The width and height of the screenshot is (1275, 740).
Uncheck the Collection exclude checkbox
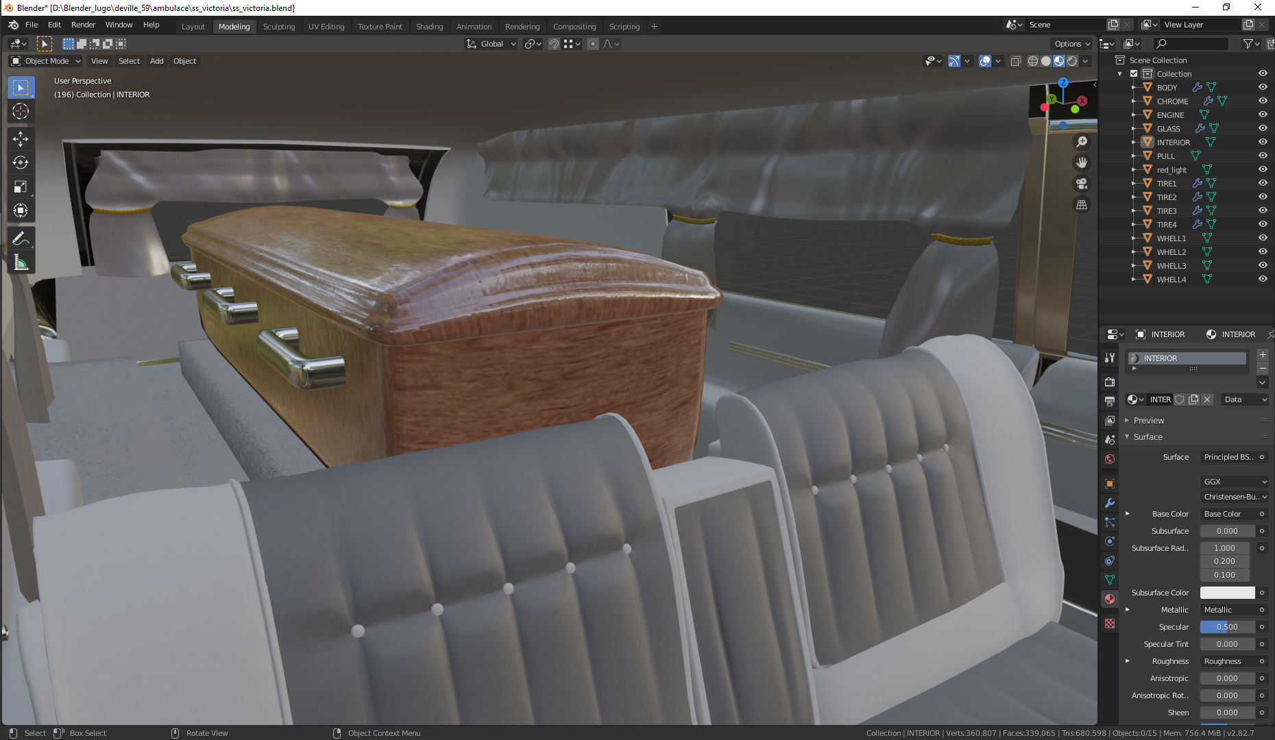click(x=1134, y=74)
